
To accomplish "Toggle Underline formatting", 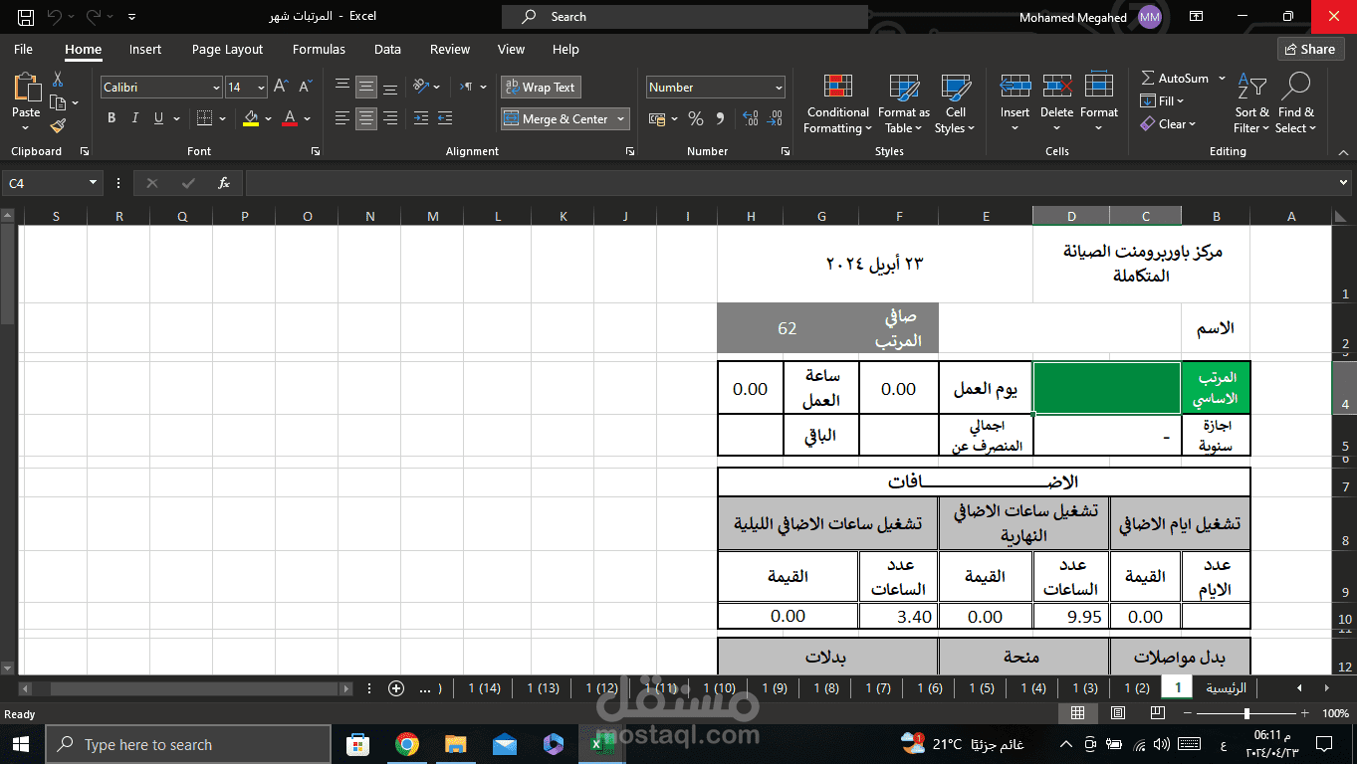I will pyautogui.click(x=158, y=118).
